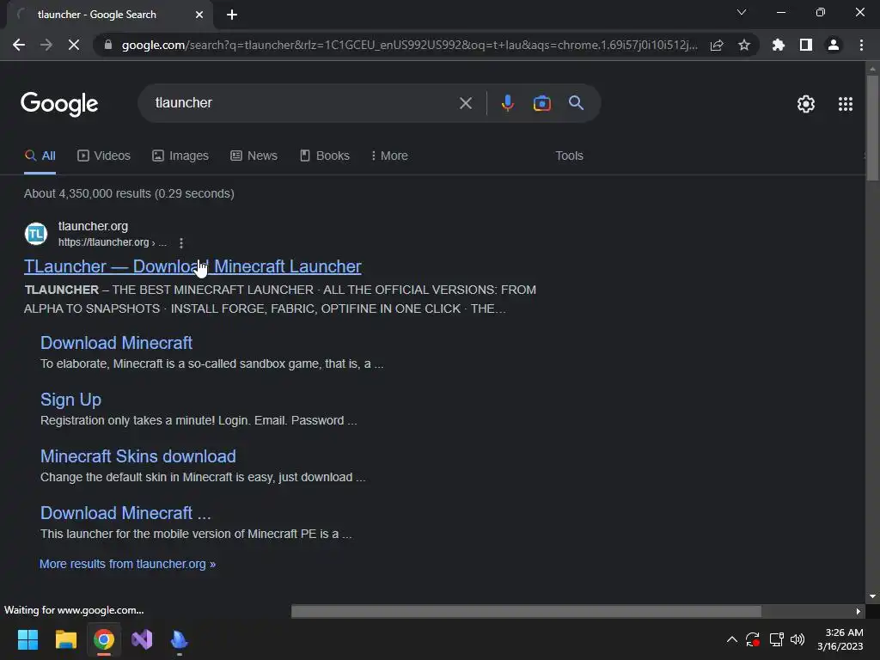
Task: Click the scrollbar down arrow
Action: tap(872, 596)
